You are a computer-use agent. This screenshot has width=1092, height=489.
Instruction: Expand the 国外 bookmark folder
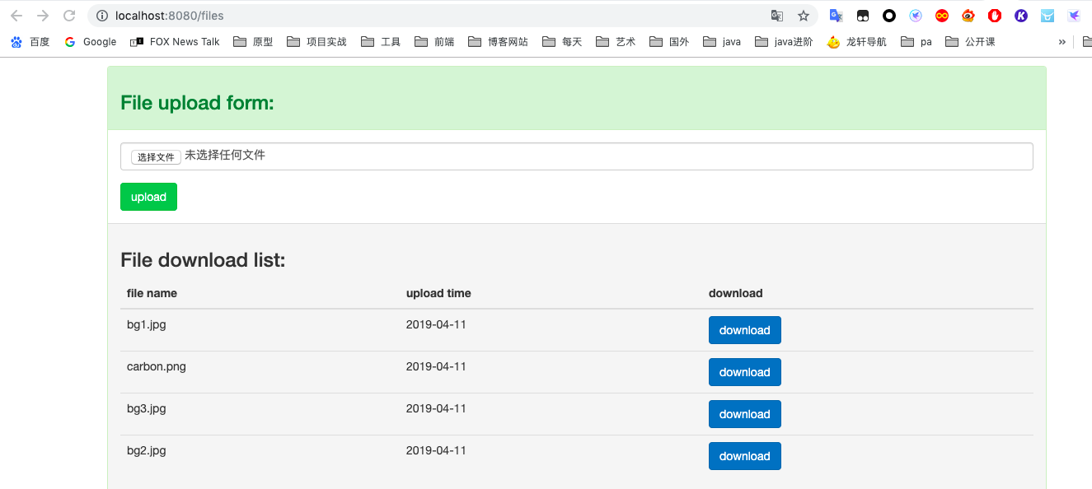[669, 42]
